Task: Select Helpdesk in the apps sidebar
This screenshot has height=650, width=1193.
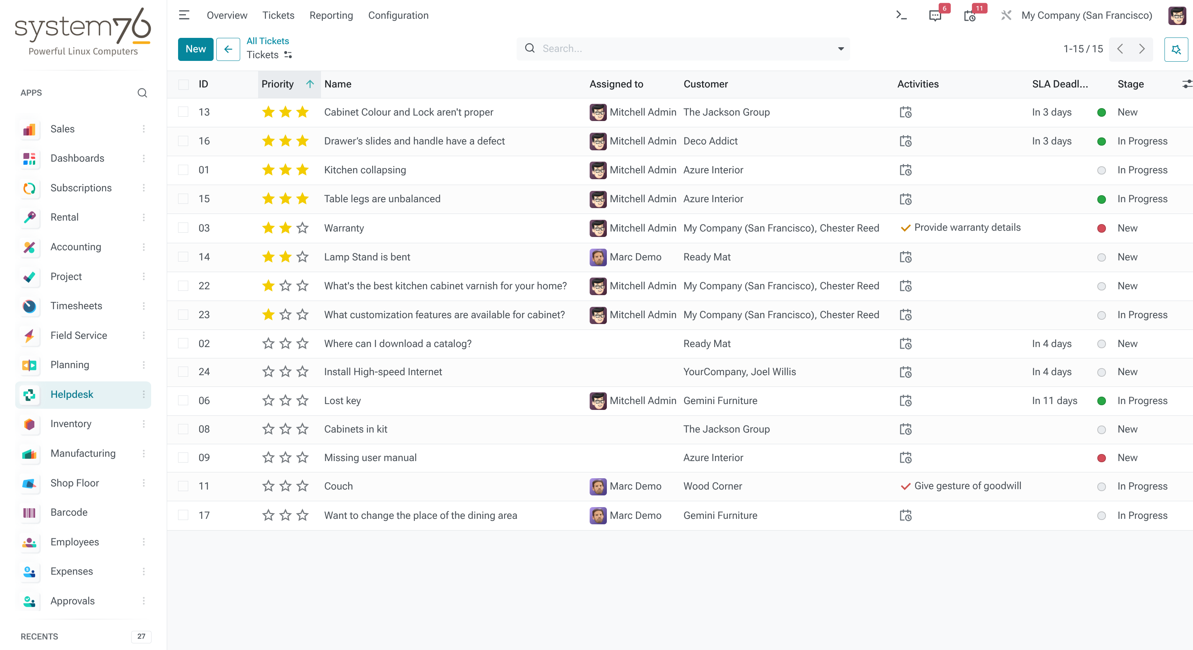Action: [83, 395]
